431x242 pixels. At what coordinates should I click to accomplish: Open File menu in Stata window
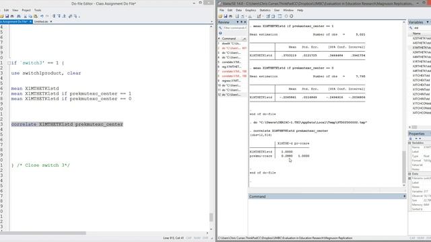(222, 10)
